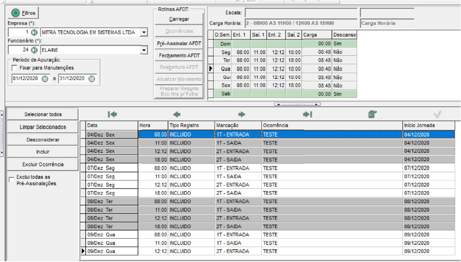Click lookup icon next to Funcionário code
Image resolution: width=461 pixels, height=262 pixels.
pyautogui.click(x=34, y=50)
